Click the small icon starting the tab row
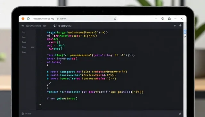This screenshot has width=205, height=117. click(23, 26)
